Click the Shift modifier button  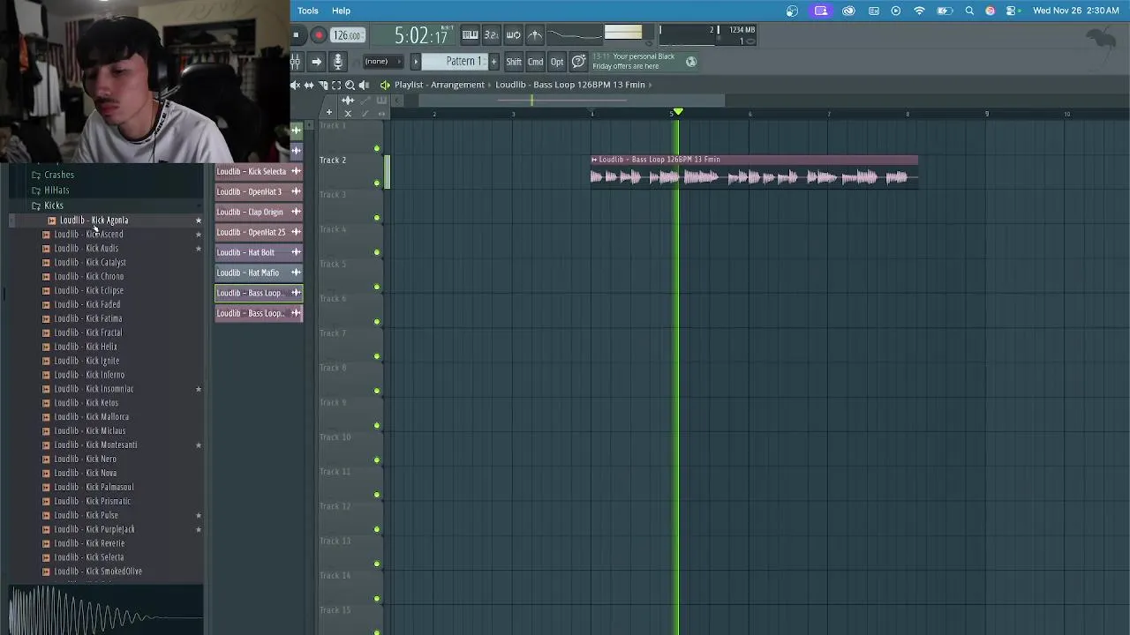[514, 62]
